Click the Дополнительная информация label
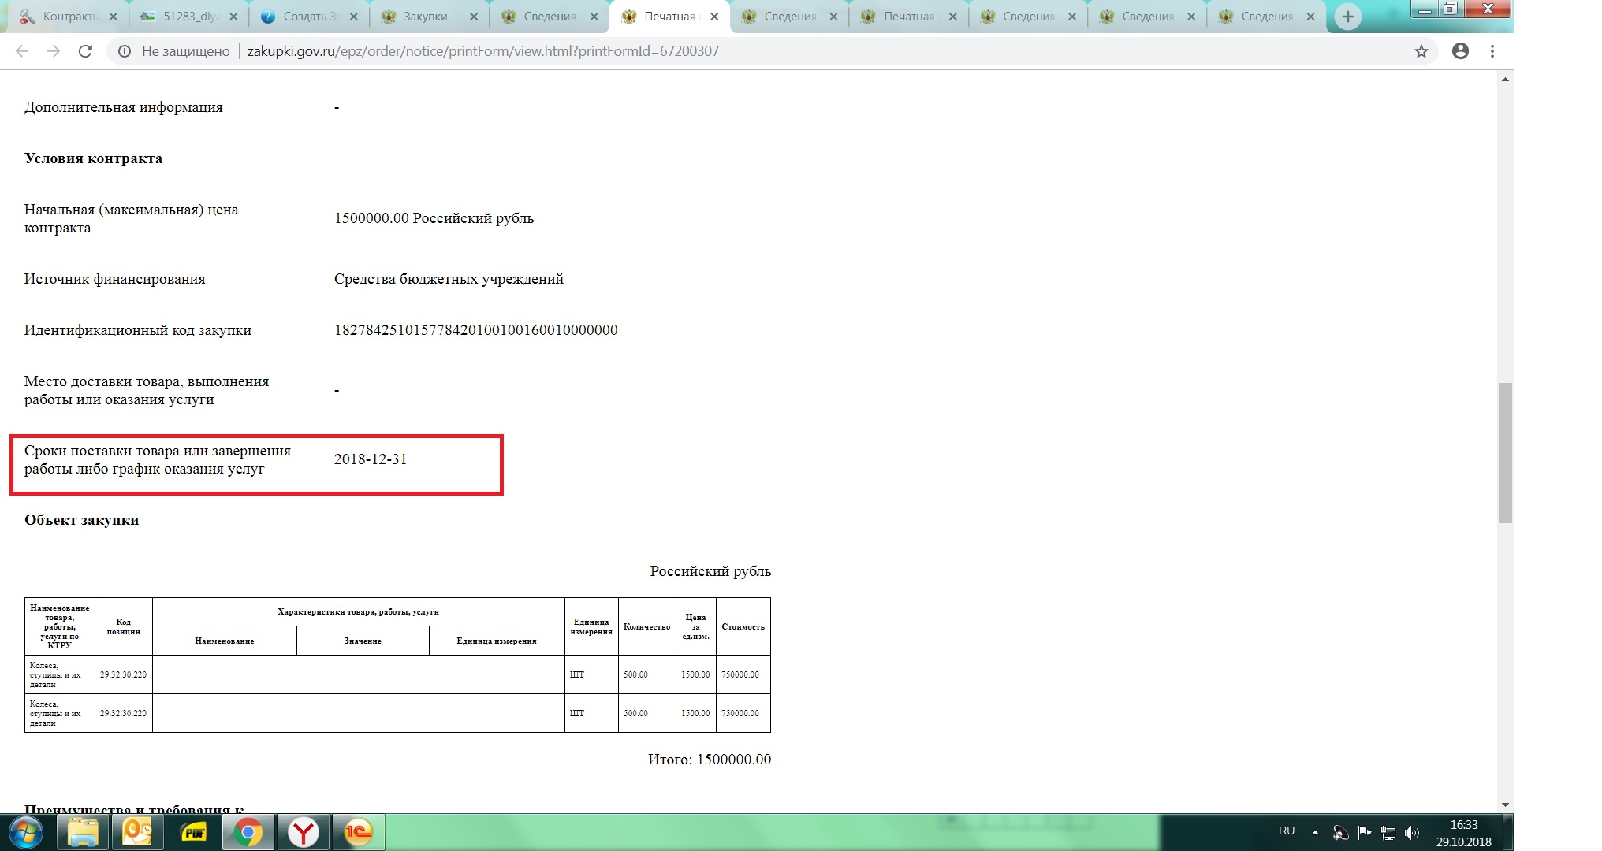The width and height of the screenshot is (1602, 851). 123,107
